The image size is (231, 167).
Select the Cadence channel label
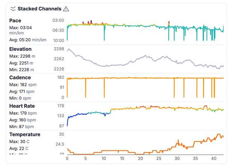[20, 78]
